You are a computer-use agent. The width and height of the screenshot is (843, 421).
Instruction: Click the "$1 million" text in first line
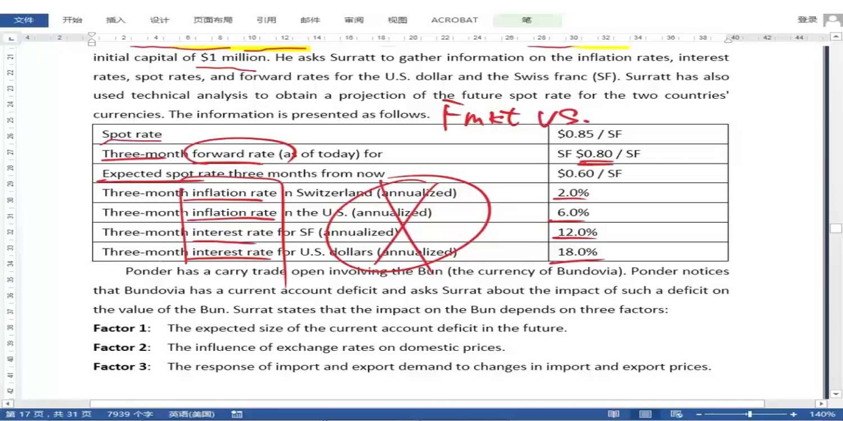pyautogui.click(x=233, y=57)
